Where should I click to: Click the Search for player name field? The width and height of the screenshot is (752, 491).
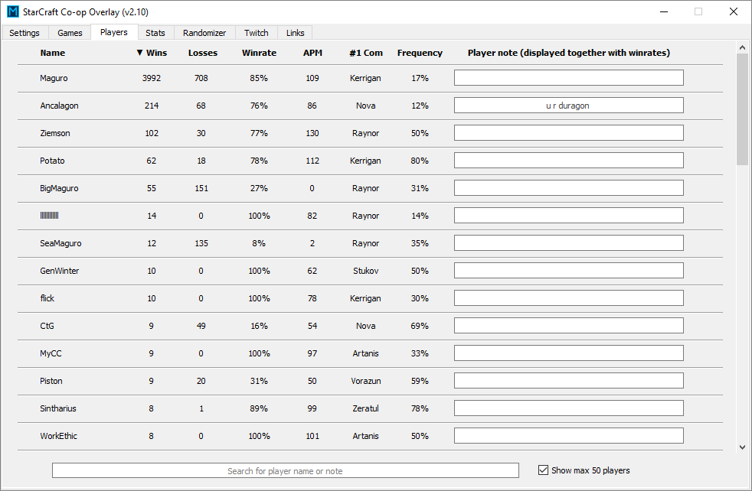(285, 470)
